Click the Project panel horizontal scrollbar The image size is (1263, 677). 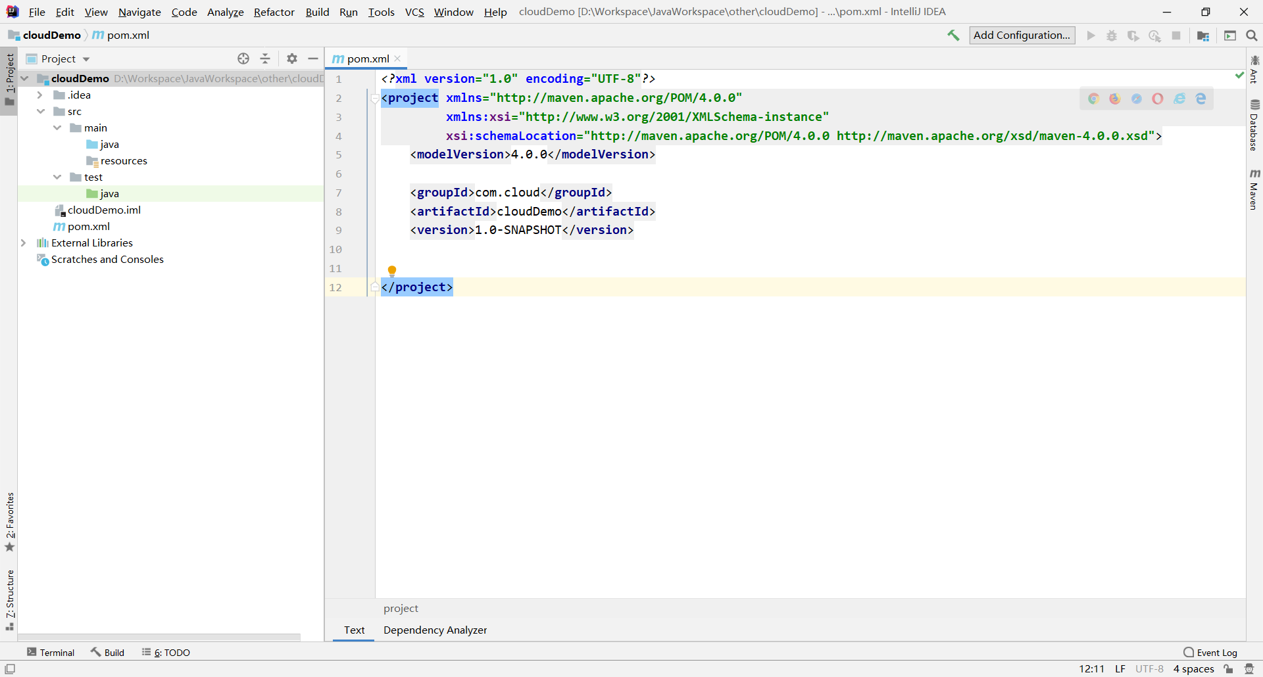tap(159, 637)
